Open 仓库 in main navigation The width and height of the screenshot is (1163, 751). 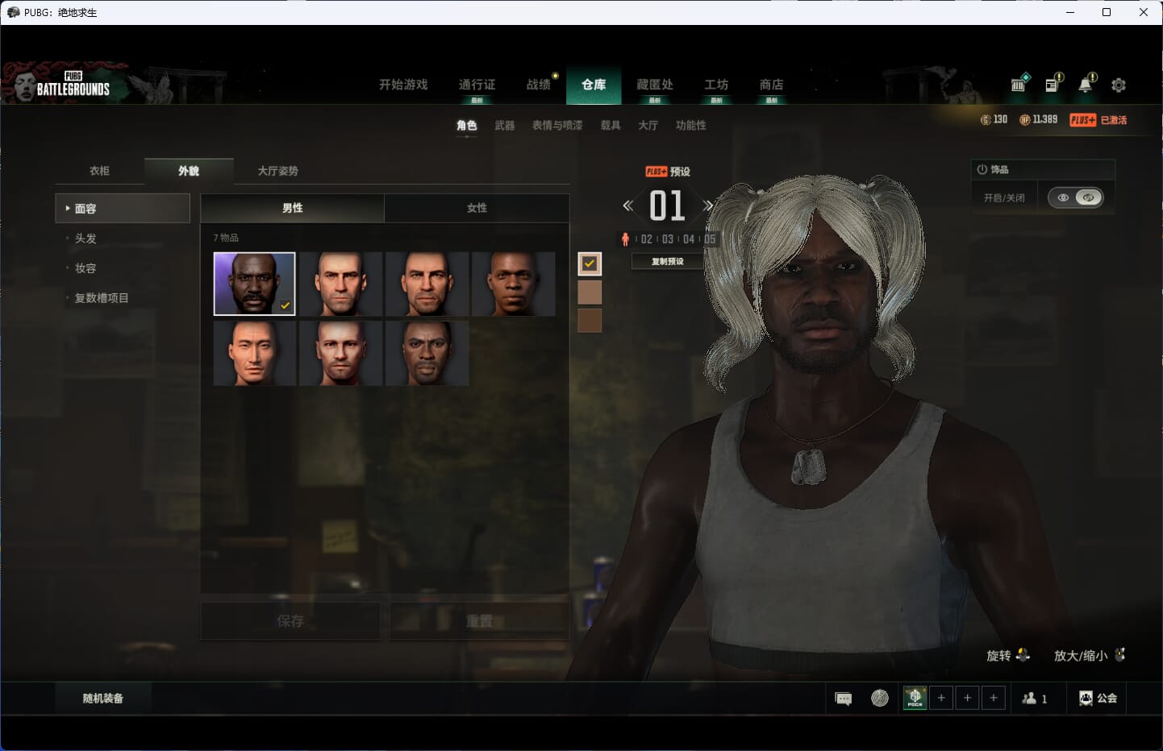pos(594,85)
